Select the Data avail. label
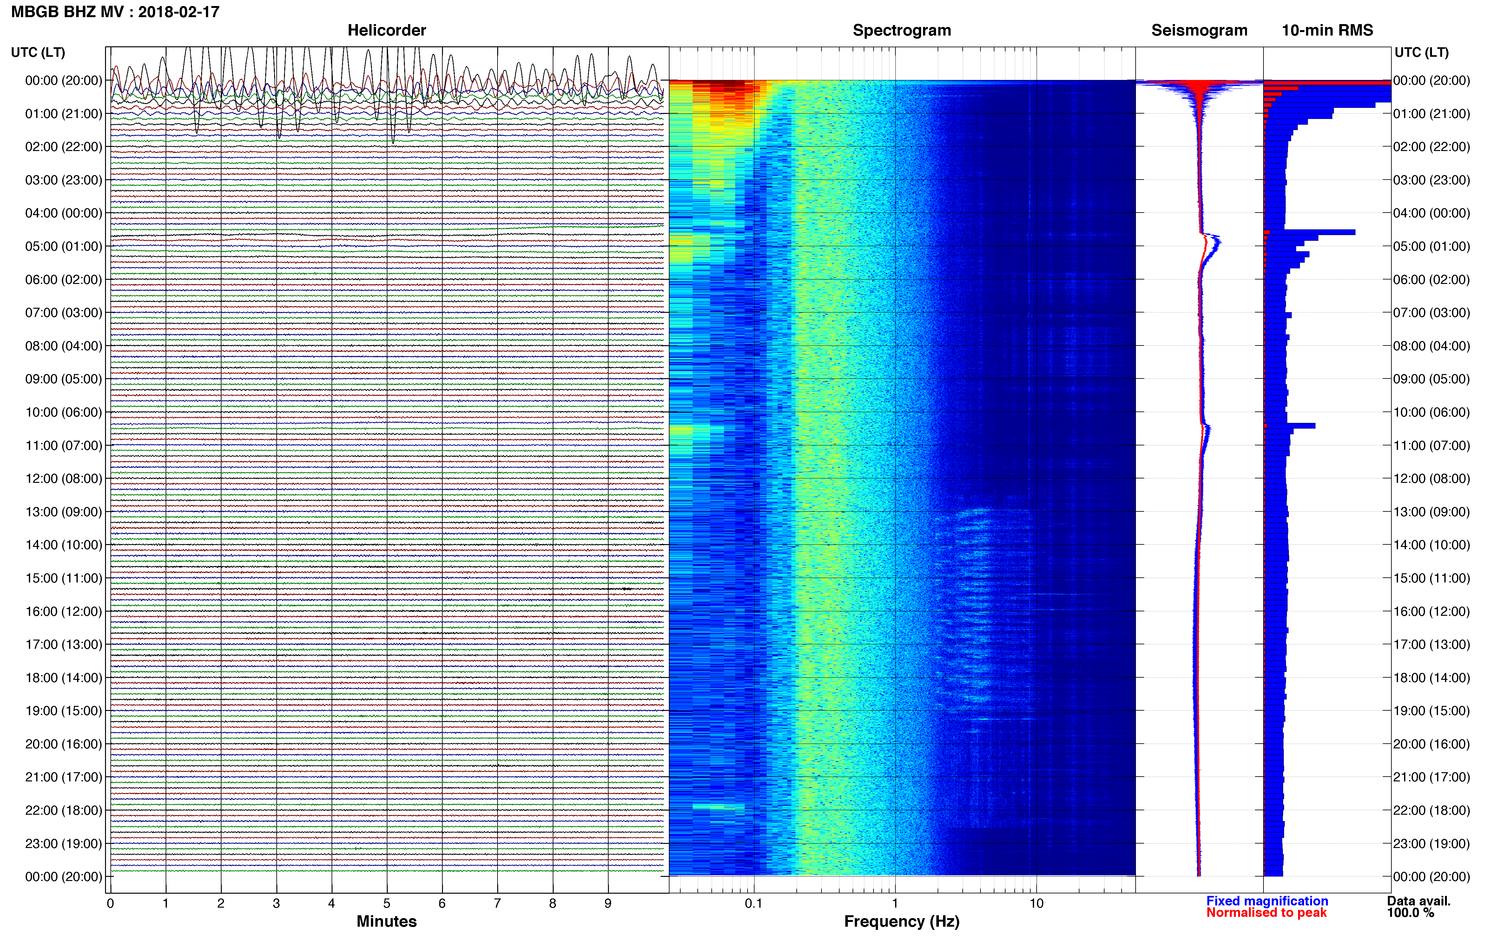The height and width of the screenshot is (940, 1504). pos(1418,901)
